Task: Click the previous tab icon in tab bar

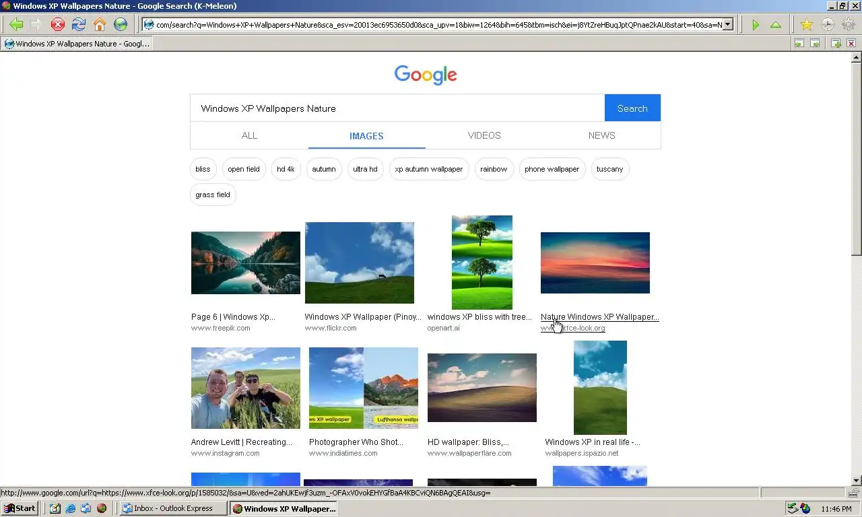Action: (x=799, y=43)
